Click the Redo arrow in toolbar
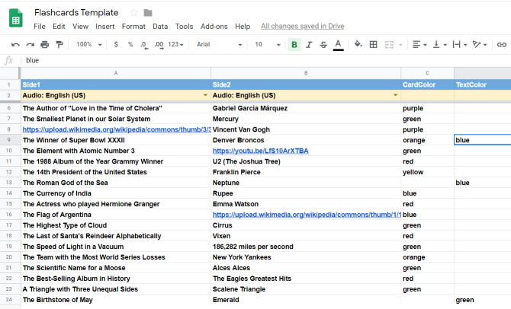511x309 pixels. [x=30, y=45]
